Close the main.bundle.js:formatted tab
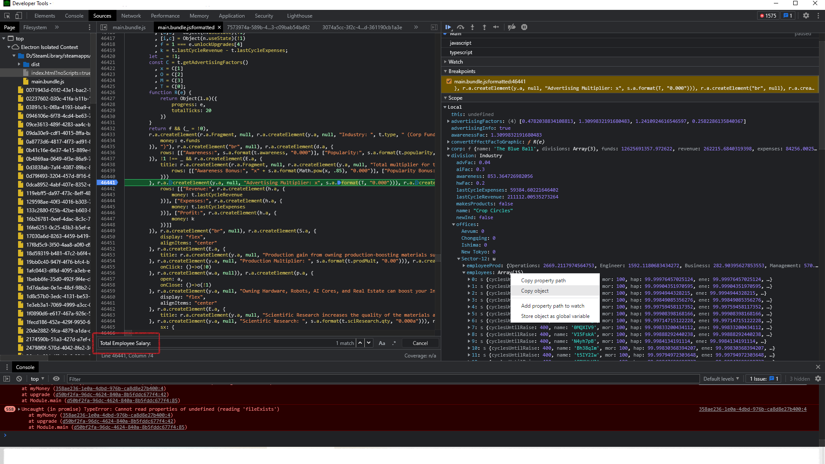The image size is (825, 464). [219, 27]
